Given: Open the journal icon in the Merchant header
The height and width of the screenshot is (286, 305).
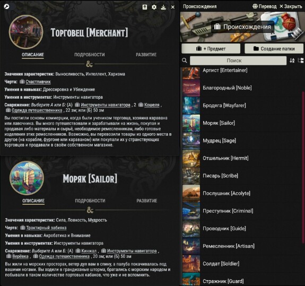Looking at the screenshot, I should [144, 7].
